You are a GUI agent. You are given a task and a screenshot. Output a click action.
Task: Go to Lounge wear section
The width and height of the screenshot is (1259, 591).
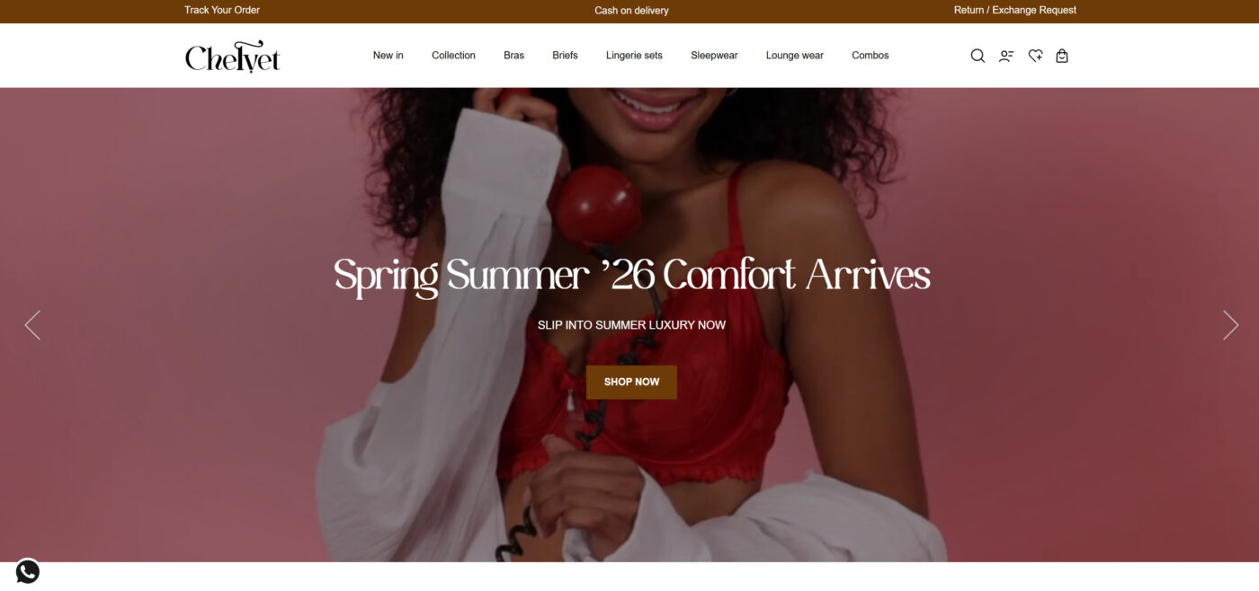(x=795, y=56)
